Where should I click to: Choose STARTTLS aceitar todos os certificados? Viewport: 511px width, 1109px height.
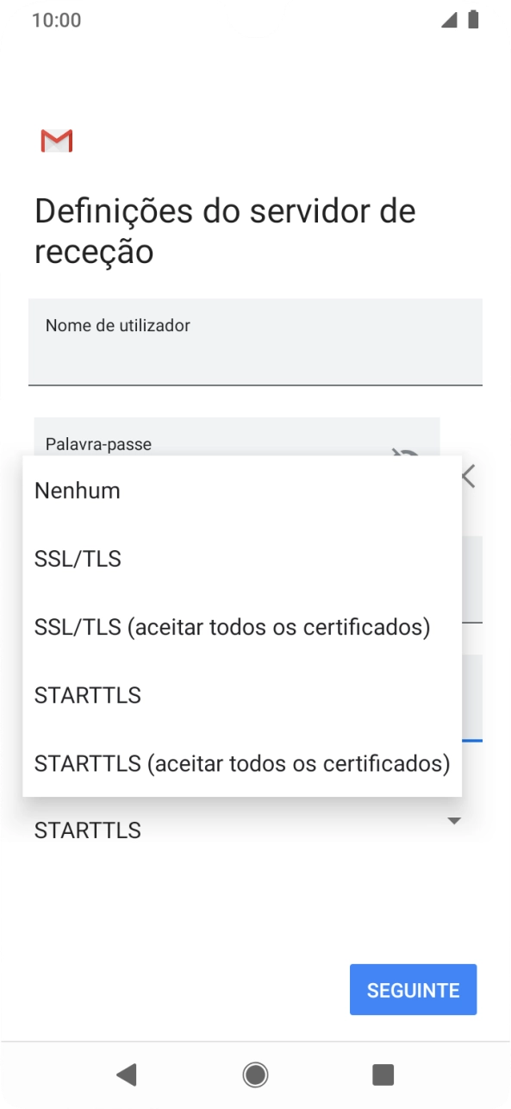click(x=241, y=763)
